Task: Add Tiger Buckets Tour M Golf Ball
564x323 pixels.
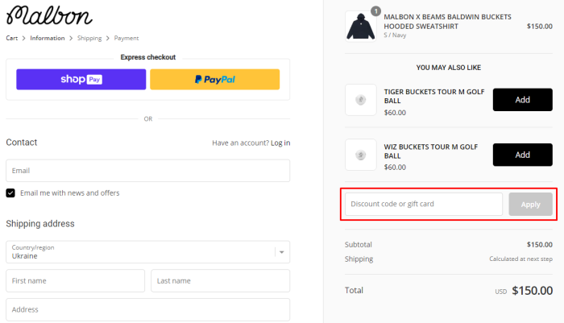Action: tap(522, 100)
